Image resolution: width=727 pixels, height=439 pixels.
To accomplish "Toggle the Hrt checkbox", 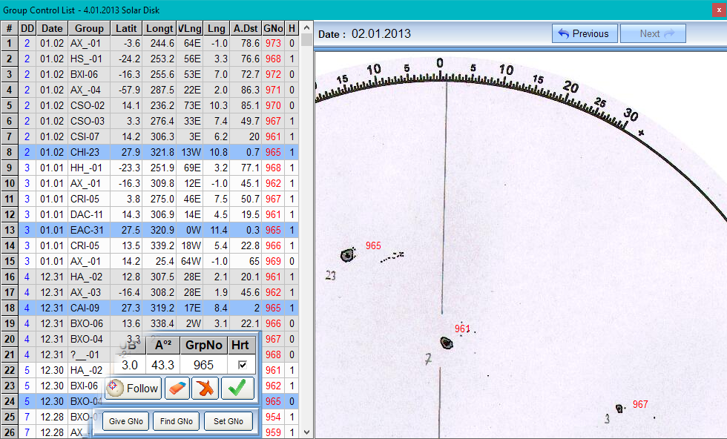I will click(242, 365).
